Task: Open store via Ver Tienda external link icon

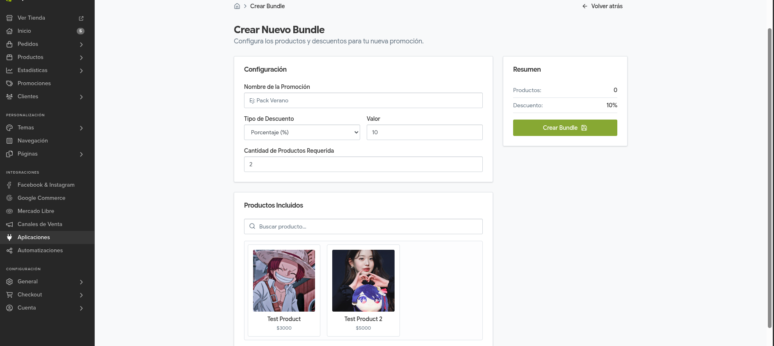Action: click(x=81, y=18)
